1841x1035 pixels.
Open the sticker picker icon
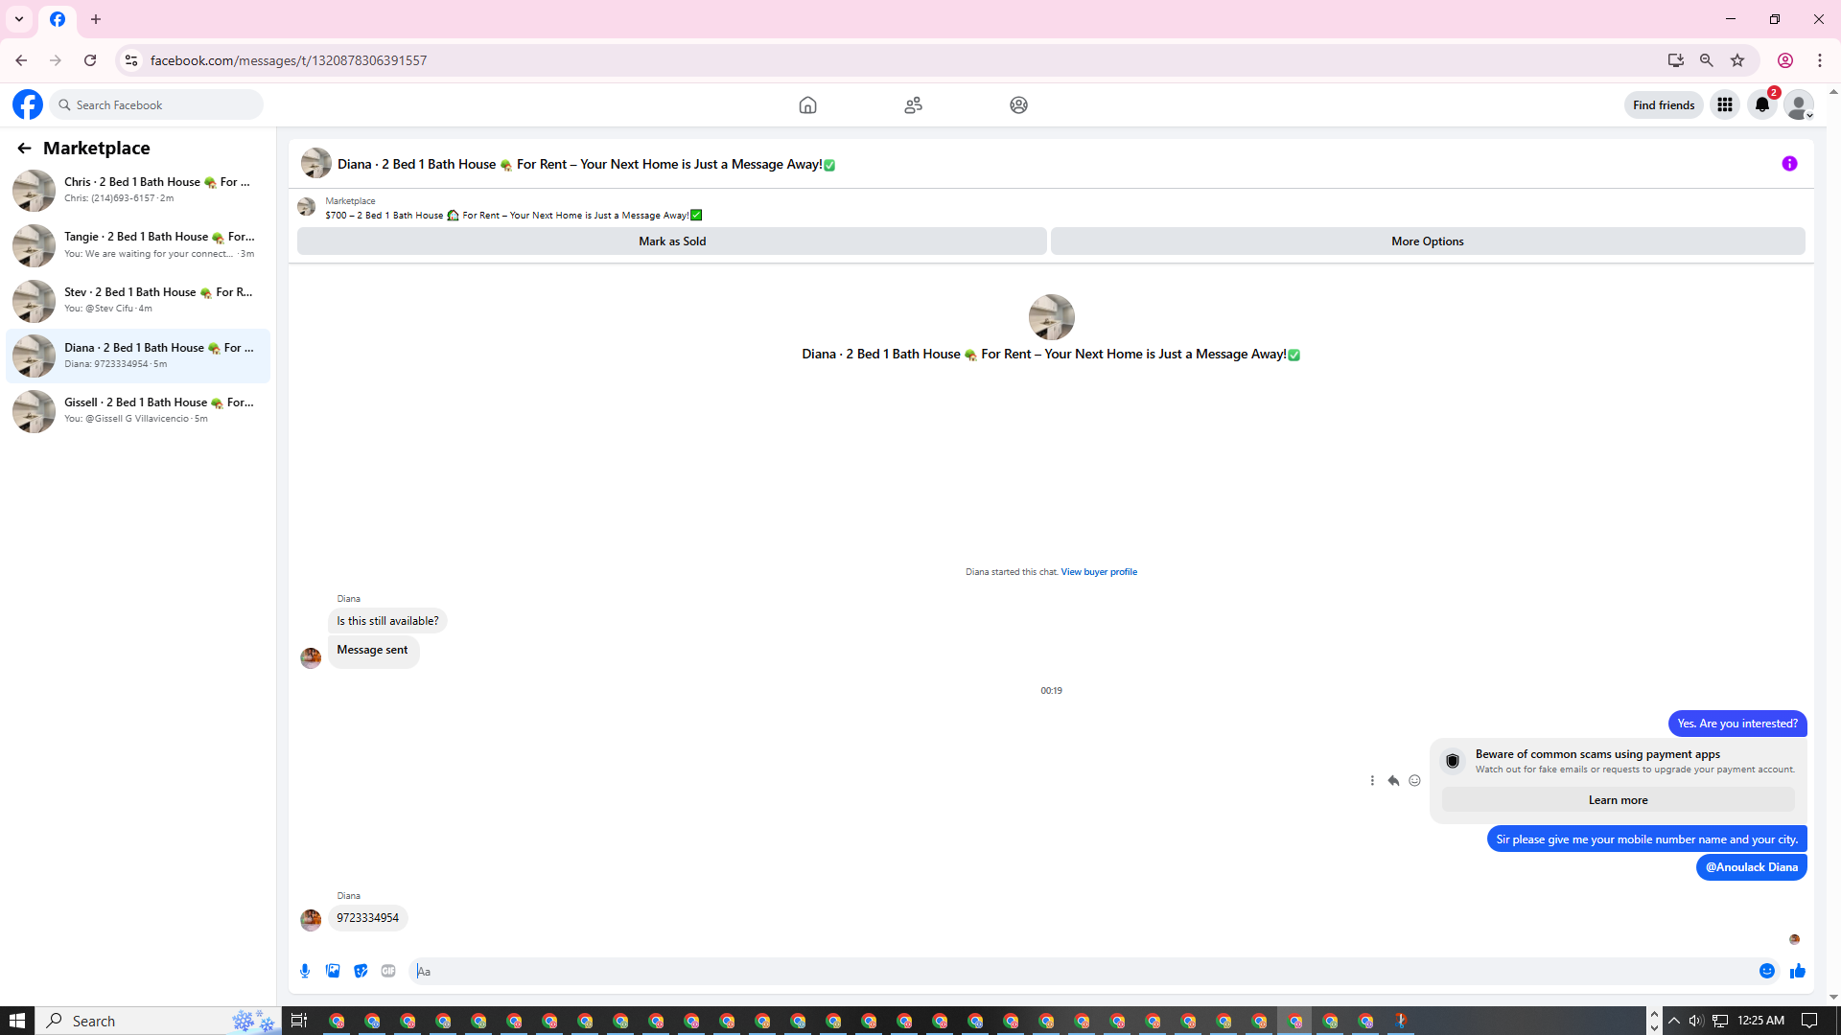click(x=361, y=971)
